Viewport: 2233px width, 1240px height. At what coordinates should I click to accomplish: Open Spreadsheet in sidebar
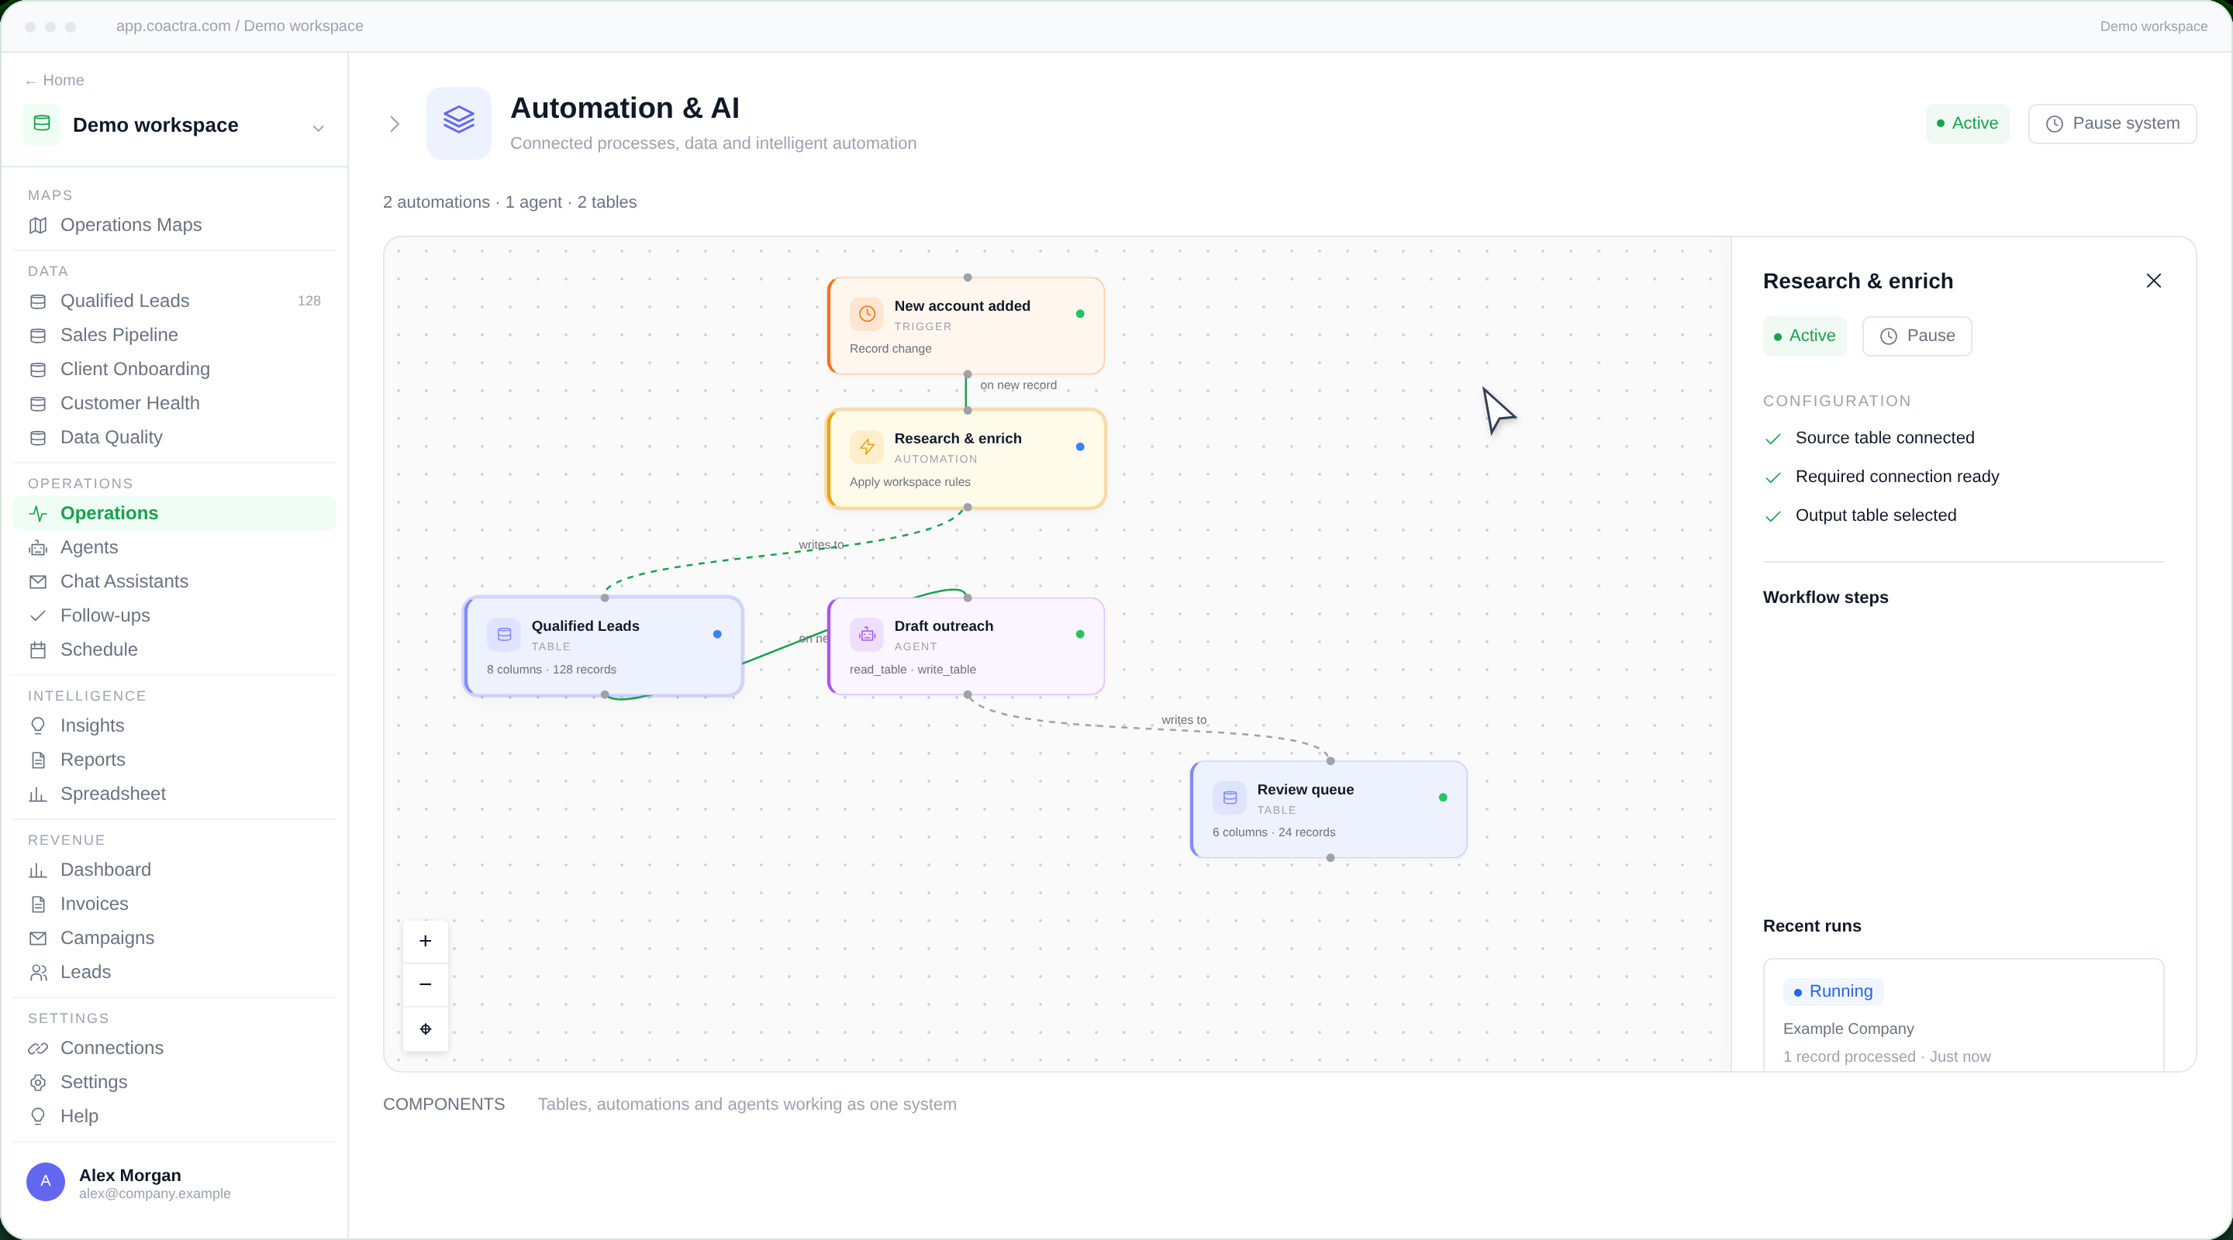click(x=174, y=794)
